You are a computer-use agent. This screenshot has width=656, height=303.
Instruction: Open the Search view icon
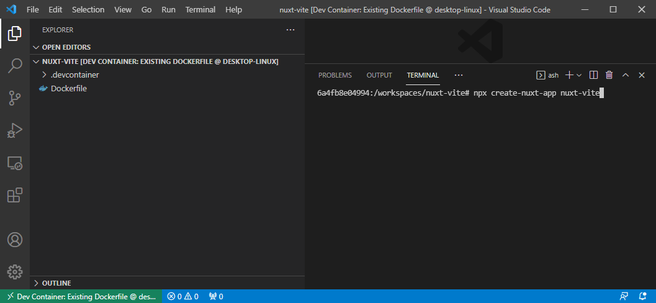15,66
